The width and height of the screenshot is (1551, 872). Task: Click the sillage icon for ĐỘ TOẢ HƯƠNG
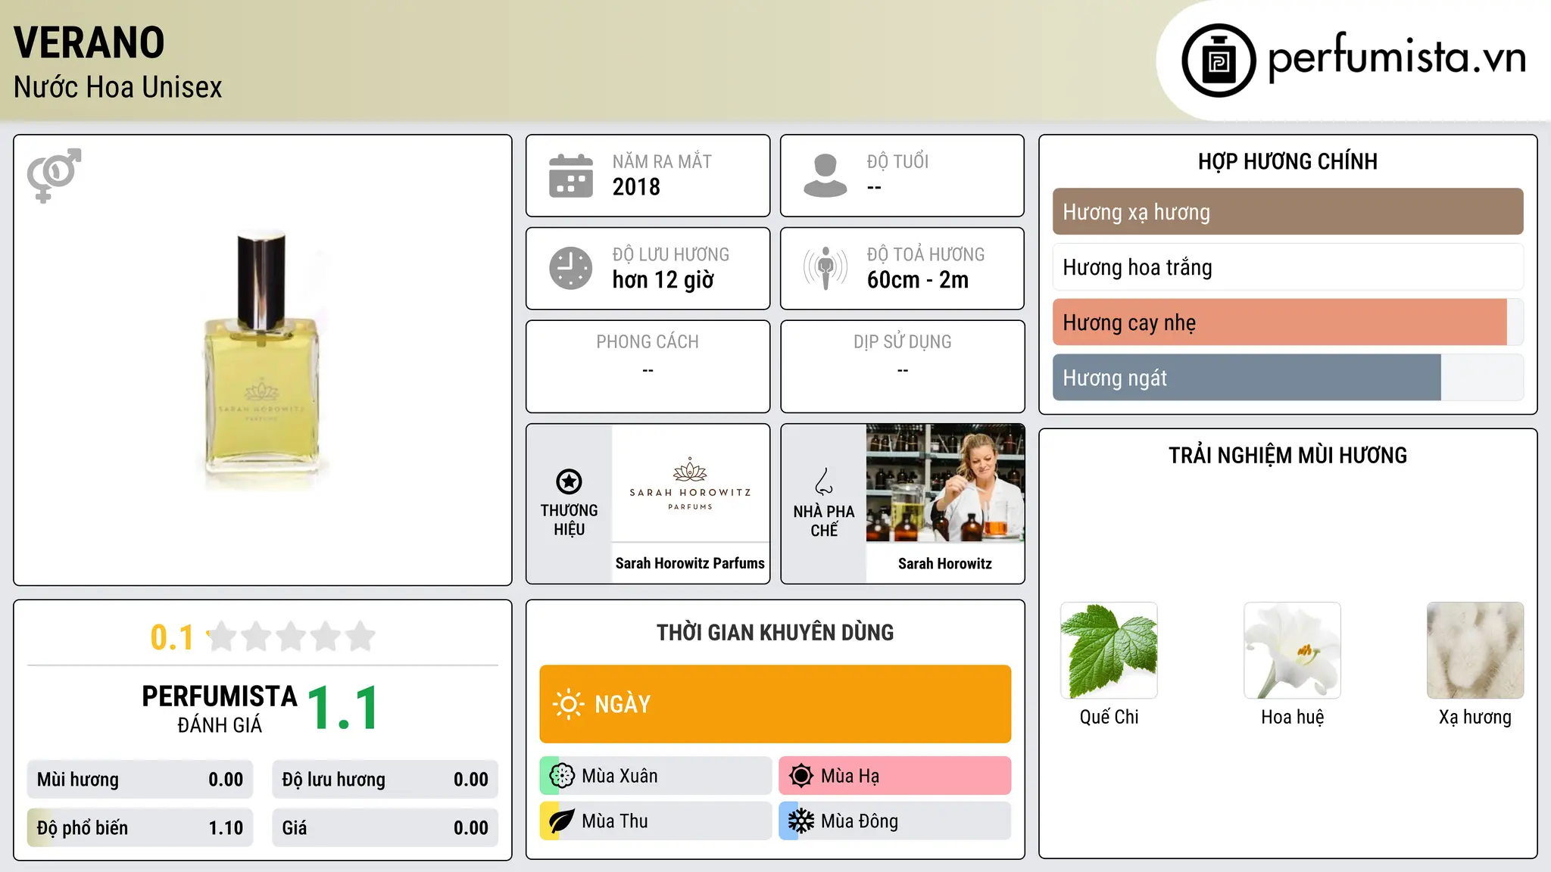click(825, 268)
